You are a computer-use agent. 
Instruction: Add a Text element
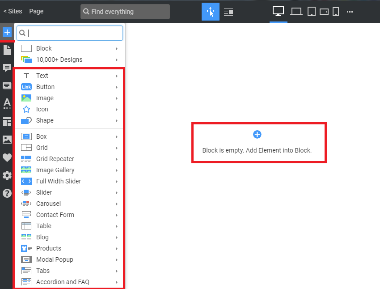point(70,76)
